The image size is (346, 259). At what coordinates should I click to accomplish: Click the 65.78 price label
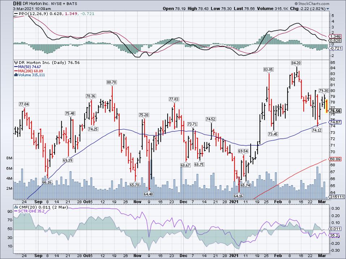coord(135,185)
